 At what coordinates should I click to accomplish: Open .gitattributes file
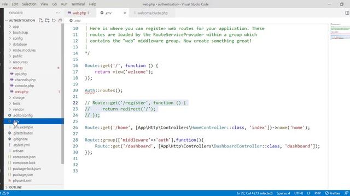point(22,133)
